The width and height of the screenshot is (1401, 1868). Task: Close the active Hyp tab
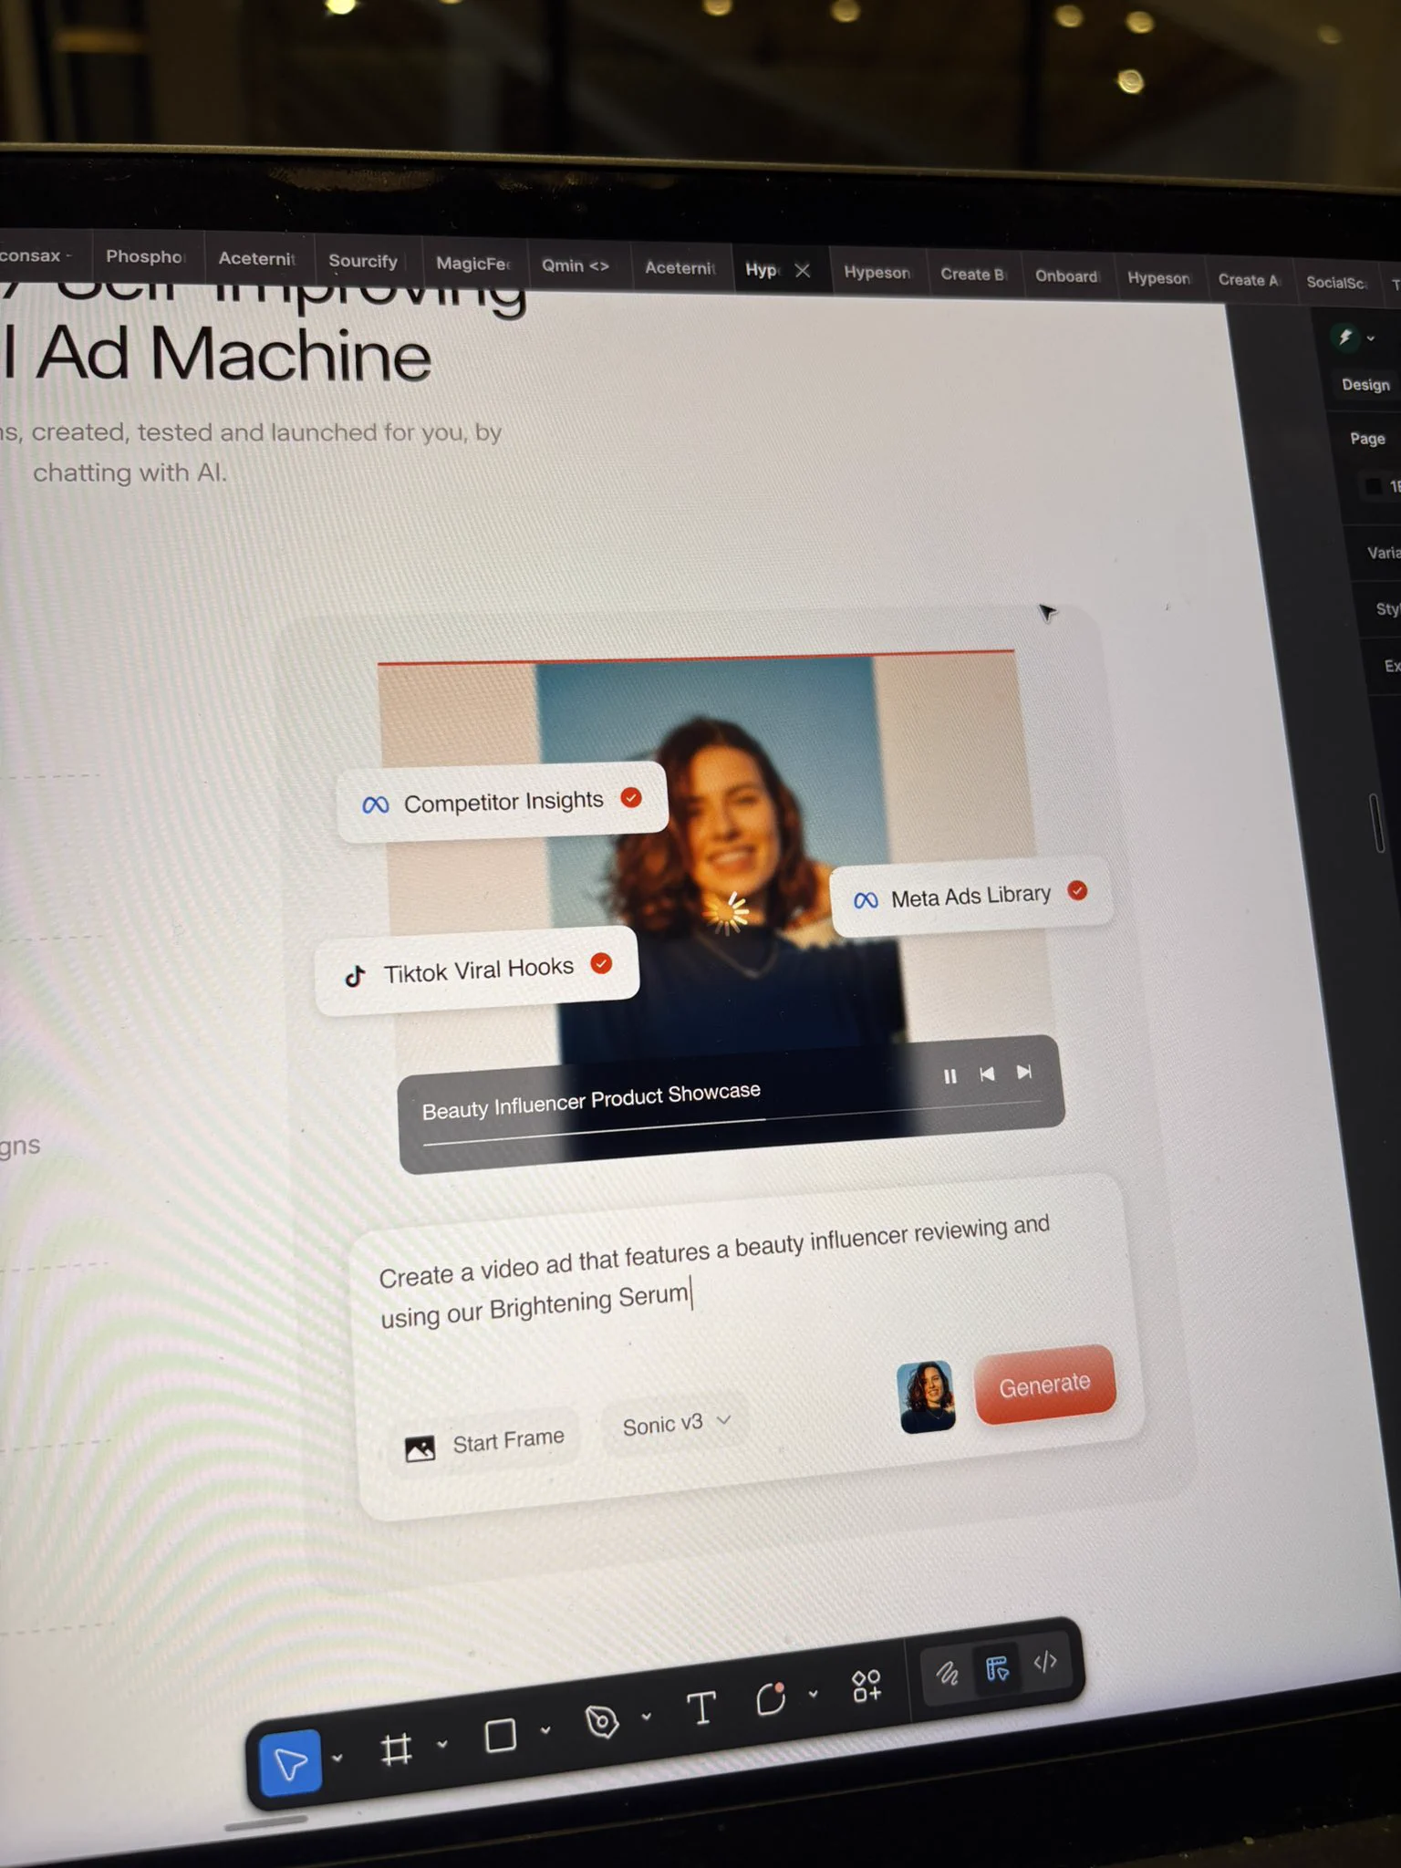803,270
